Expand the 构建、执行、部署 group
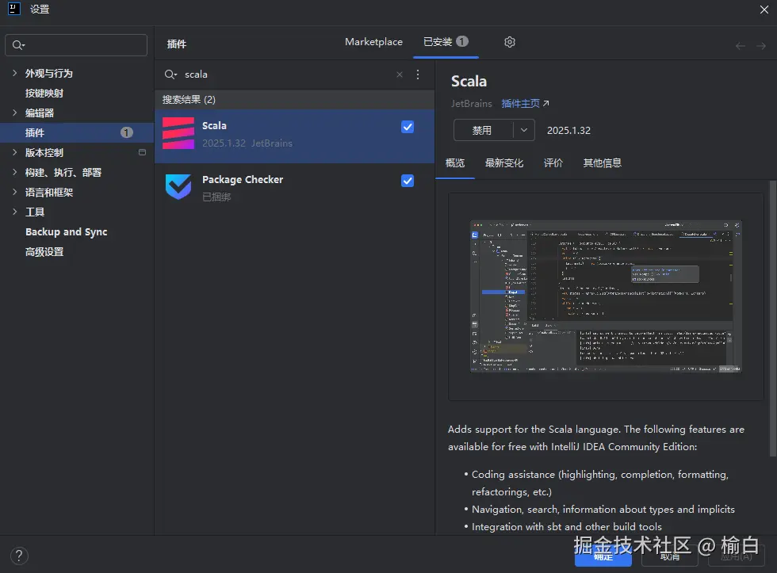This screenshot has width=777, height=573. [x=14, y=172]
